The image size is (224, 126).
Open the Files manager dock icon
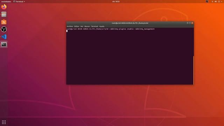[4, 14]
